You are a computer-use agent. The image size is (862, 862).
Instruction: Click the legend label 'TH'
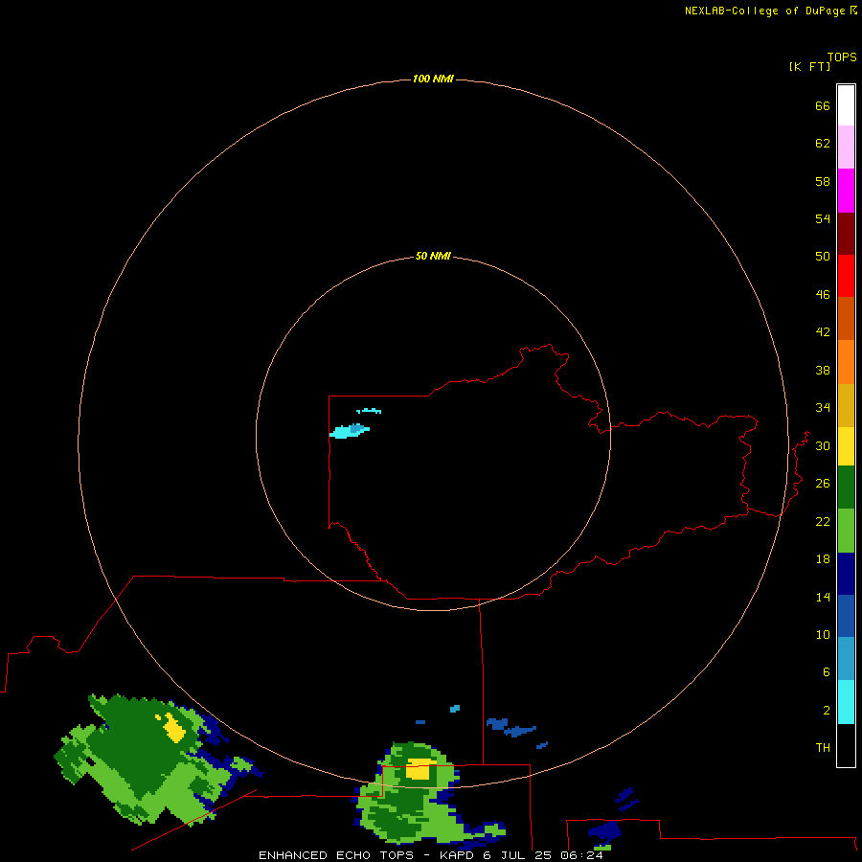point(823,748)
